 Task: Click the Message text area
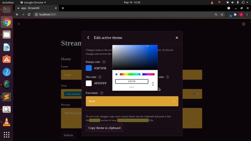pyautogui.click(x=131, y=118)
